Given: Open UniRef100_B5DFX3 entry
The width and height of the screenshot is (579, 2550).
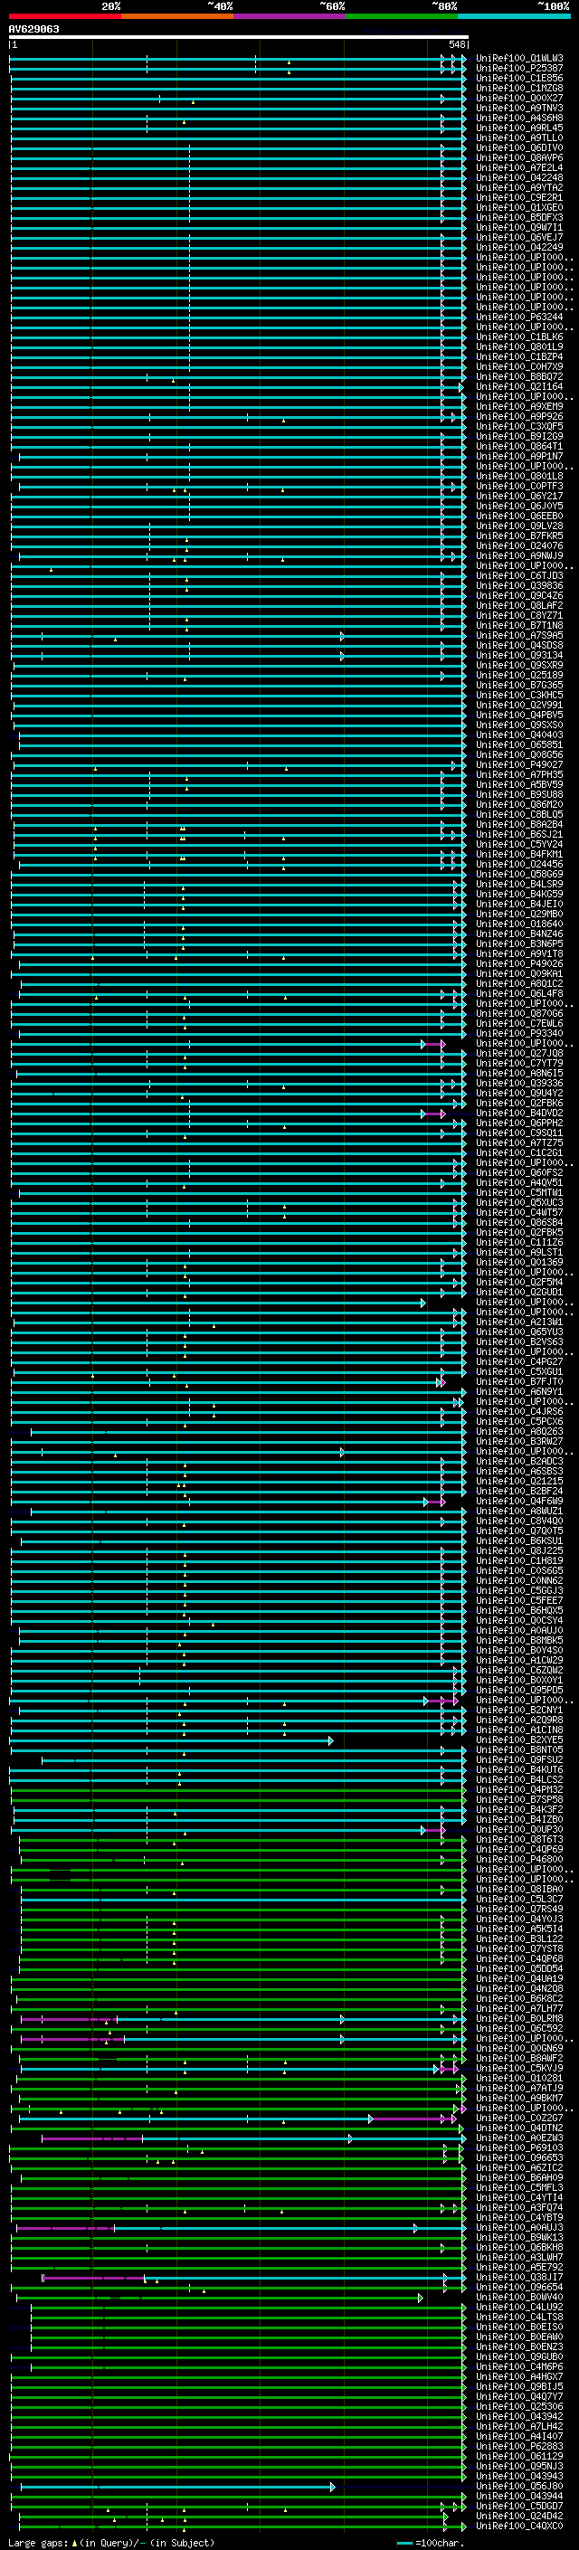Looking at the screenshot, I should [x=519, y=218].
